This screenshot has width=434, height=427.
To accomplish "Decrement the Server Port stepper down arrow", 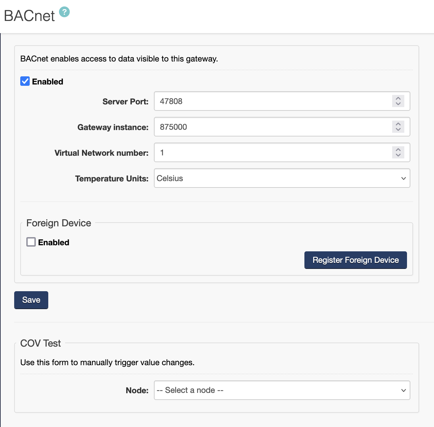I will tap(398, 104).
